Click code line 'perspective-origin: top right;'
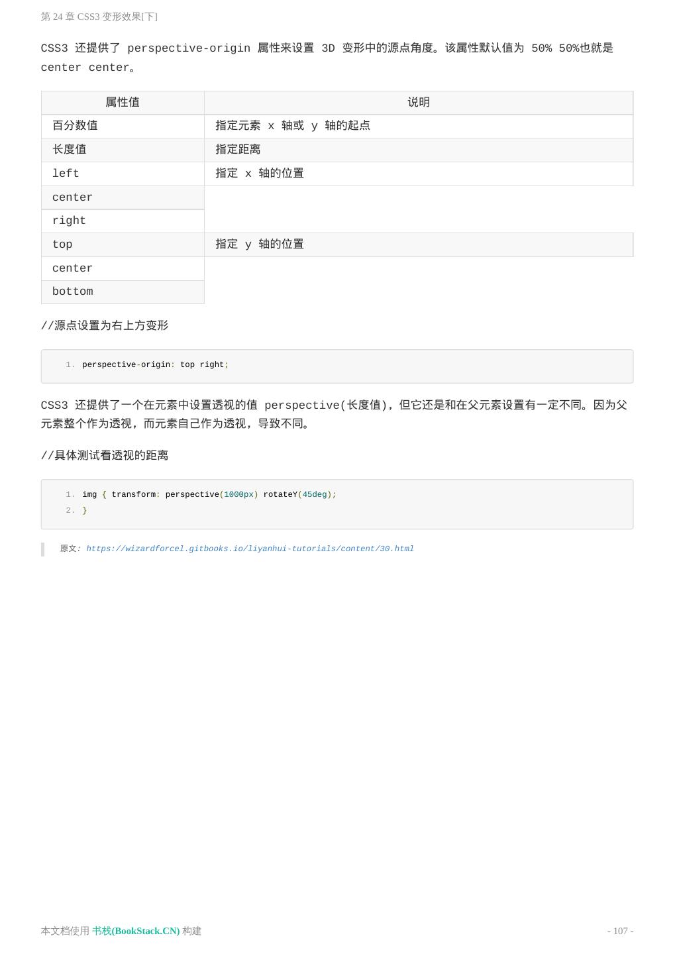675x954 pixels. pyautogui.click(x=155, y=364)
